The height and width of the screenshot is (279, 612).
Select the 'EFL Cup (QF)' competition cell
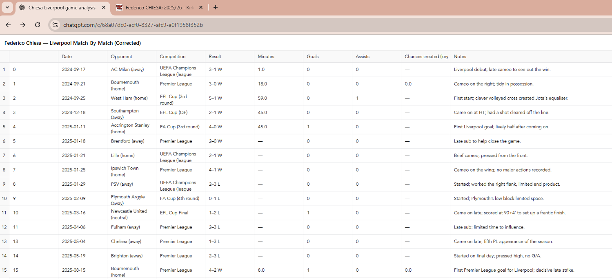pos(180,112)
